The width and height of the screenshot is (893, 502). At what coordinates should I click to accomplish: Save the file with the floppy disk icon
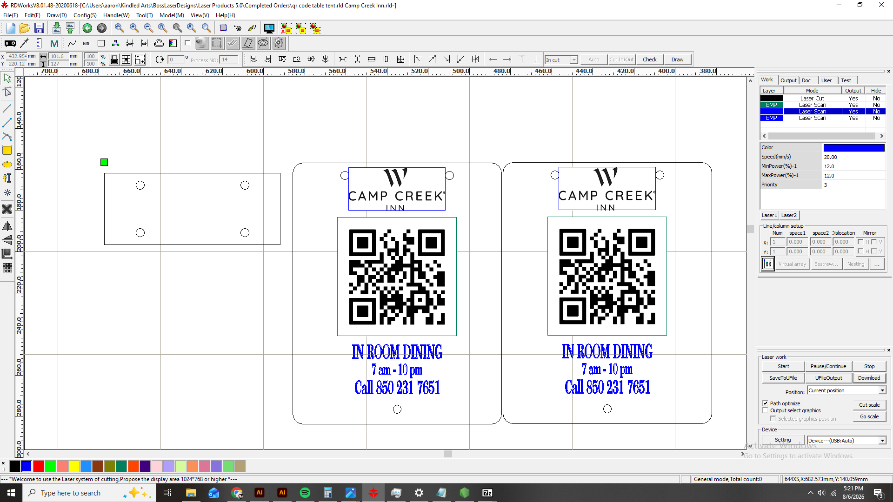pyautogui.click(x=39, y=28)
